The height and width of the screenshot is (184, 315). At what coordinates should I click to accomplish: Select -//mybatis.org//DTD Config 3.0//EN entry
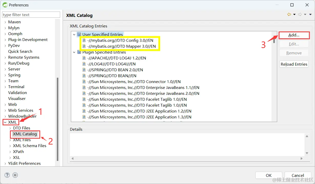click(120, 40)
